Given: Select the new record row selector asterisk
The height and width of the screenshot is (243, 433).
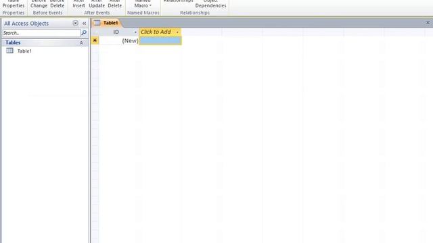Looking at the screenshot, I should coord(95,40).
